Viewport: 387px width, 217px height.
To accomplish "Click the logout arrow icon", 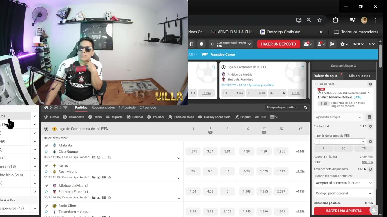I will (332, 44).
